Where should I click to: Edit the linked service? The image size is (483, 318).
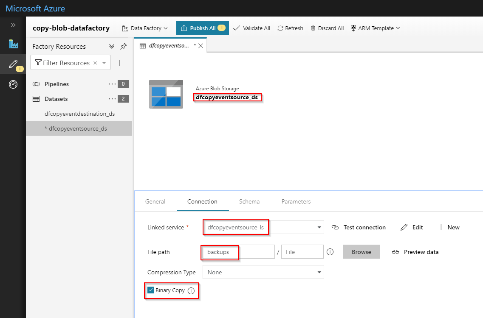[412, 227]
